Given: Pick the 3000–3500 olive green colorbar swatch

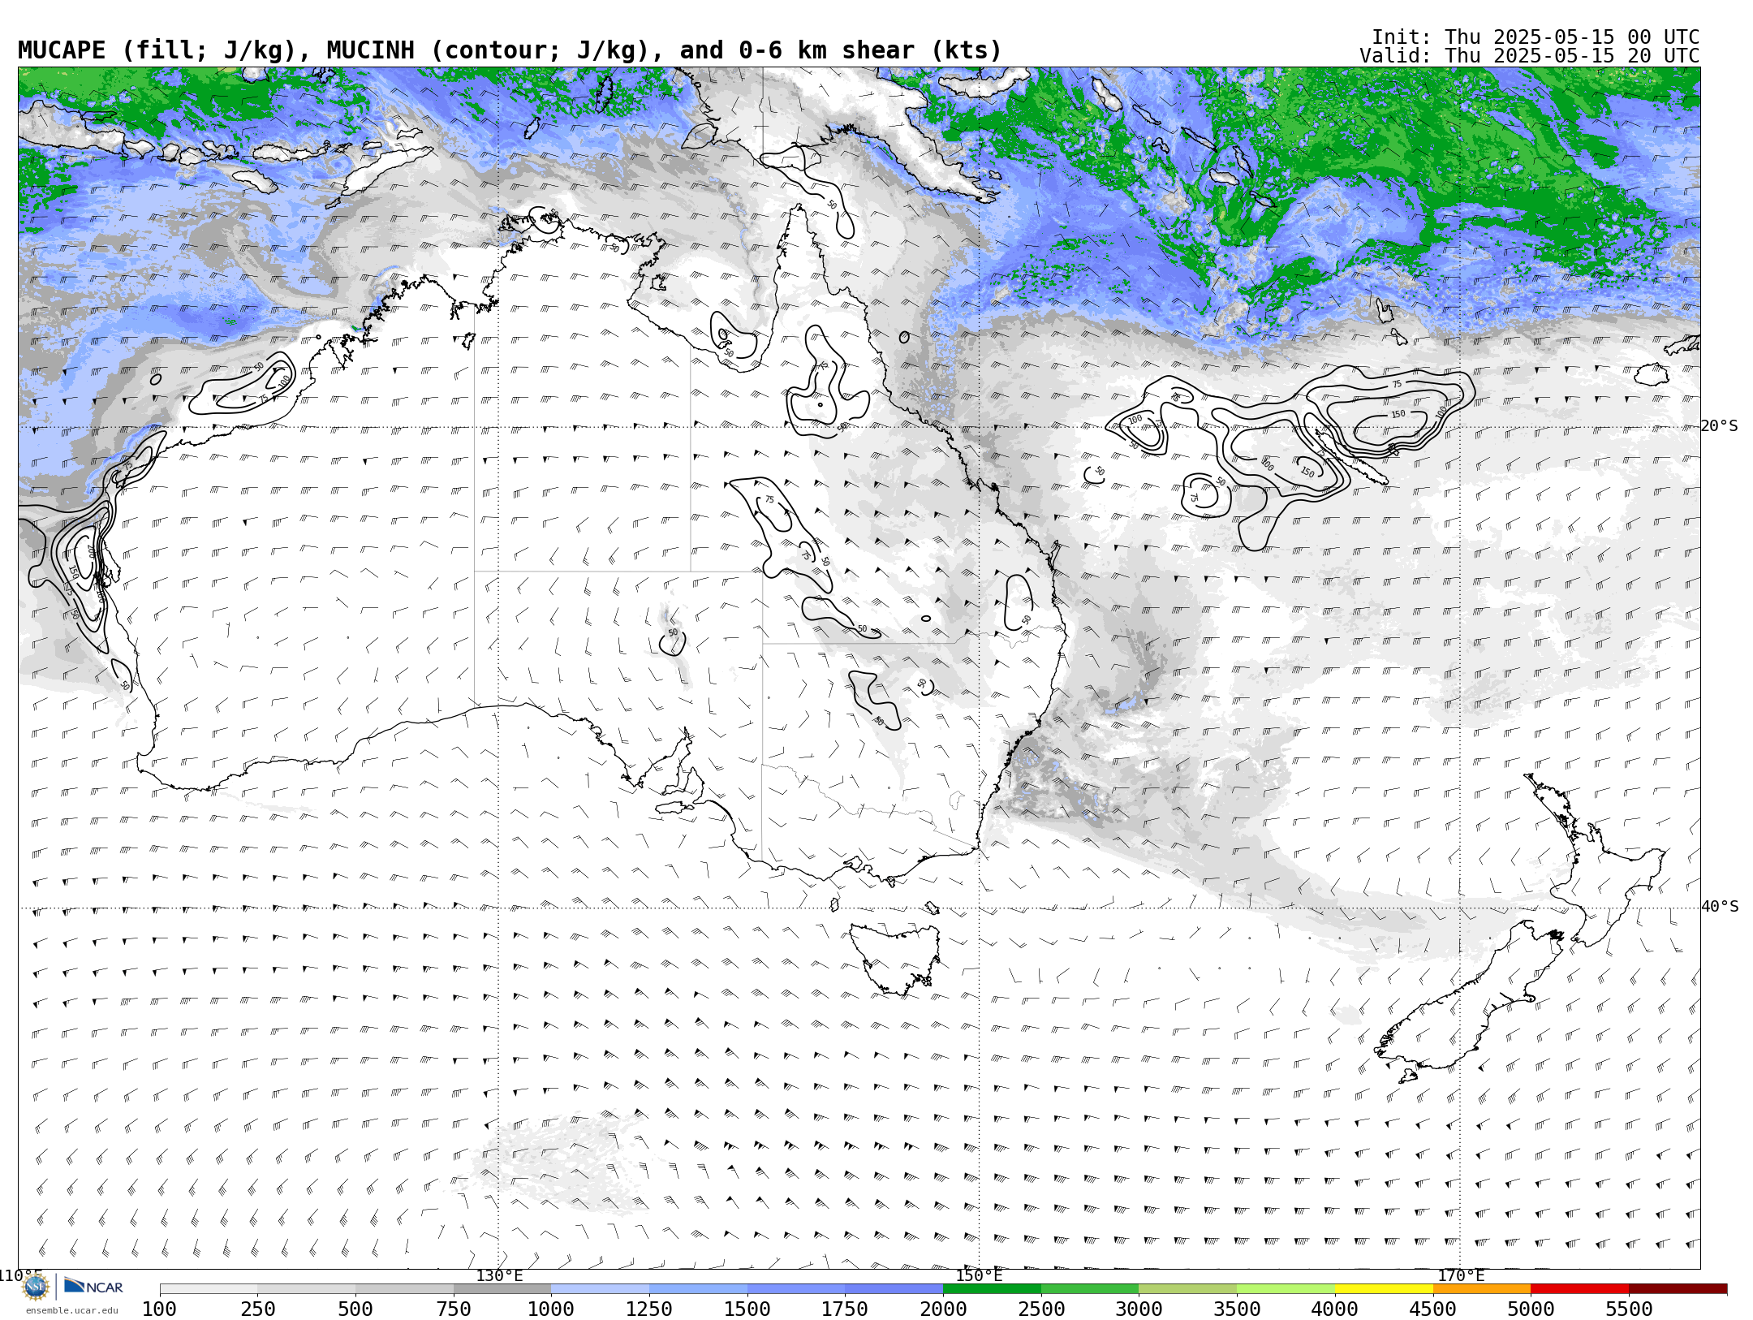Looking at the screenshot, I should pyautogui.click(x=1188, y=1289).
